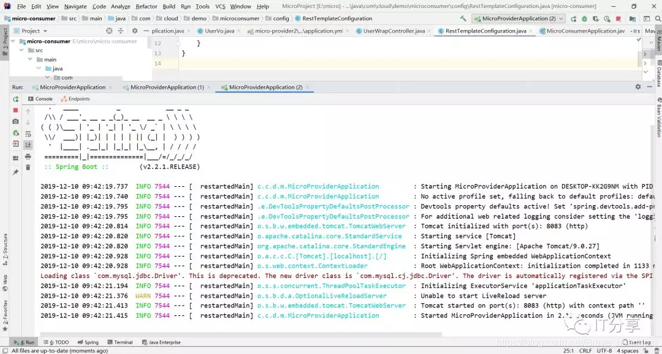
Task: Open the Navigate menu
Action: [x=75, y=6]
